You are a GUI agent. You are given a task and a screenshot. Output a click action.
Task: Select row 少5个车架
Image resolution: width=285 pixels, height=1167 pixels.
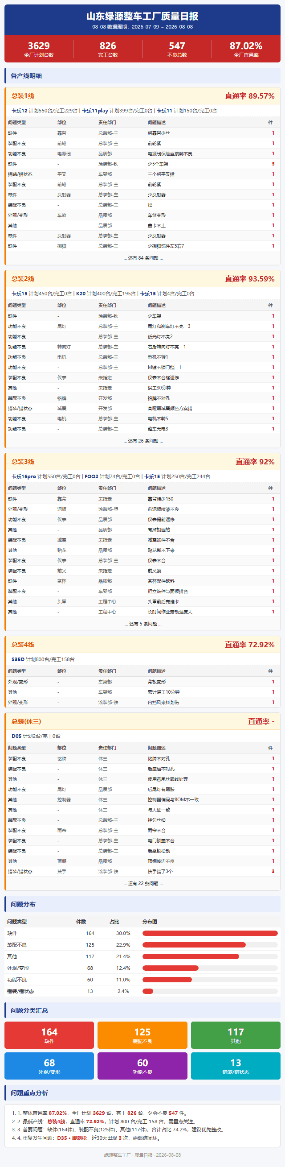point(142,164)
